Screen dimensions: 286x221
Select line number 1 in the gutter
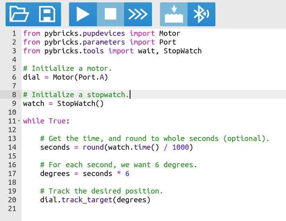coord(14,33)
